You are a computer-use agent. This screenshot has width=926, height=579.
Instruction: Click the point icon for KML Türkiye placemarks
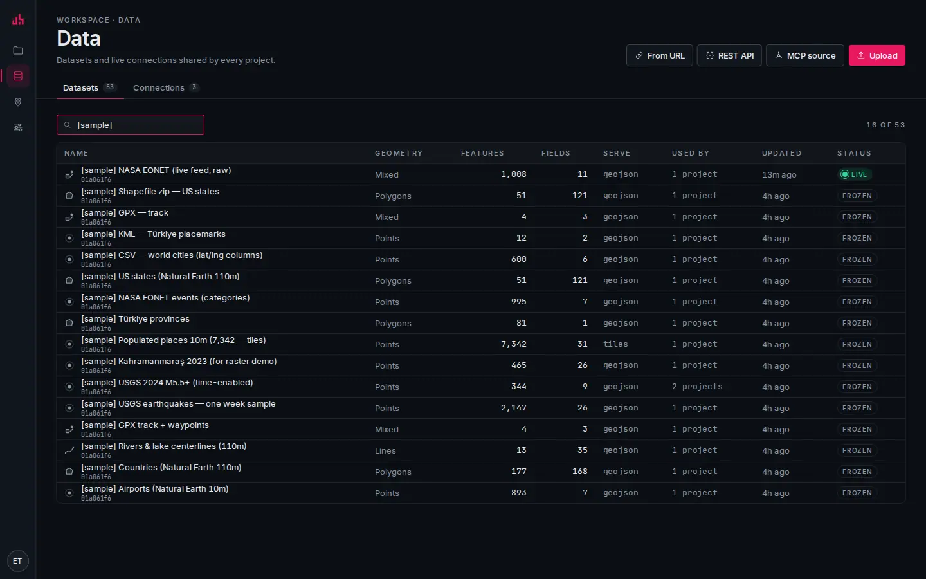pyautogui.click(x=69, y=238)
